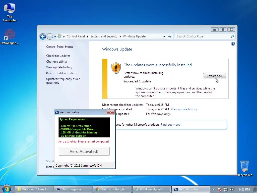Click Copyright (C) 2011 Samplesoft IDN text

(x=79, y=165)
